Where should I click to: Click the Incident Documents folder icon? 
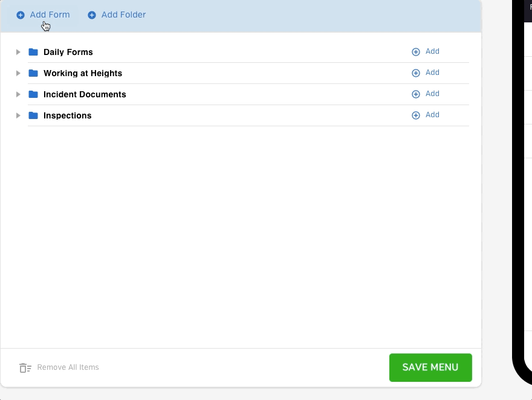point(33,94)
